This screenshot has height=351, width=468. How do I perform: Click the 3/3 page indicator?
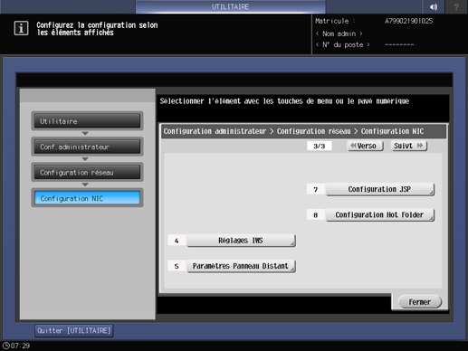[320, 147]
